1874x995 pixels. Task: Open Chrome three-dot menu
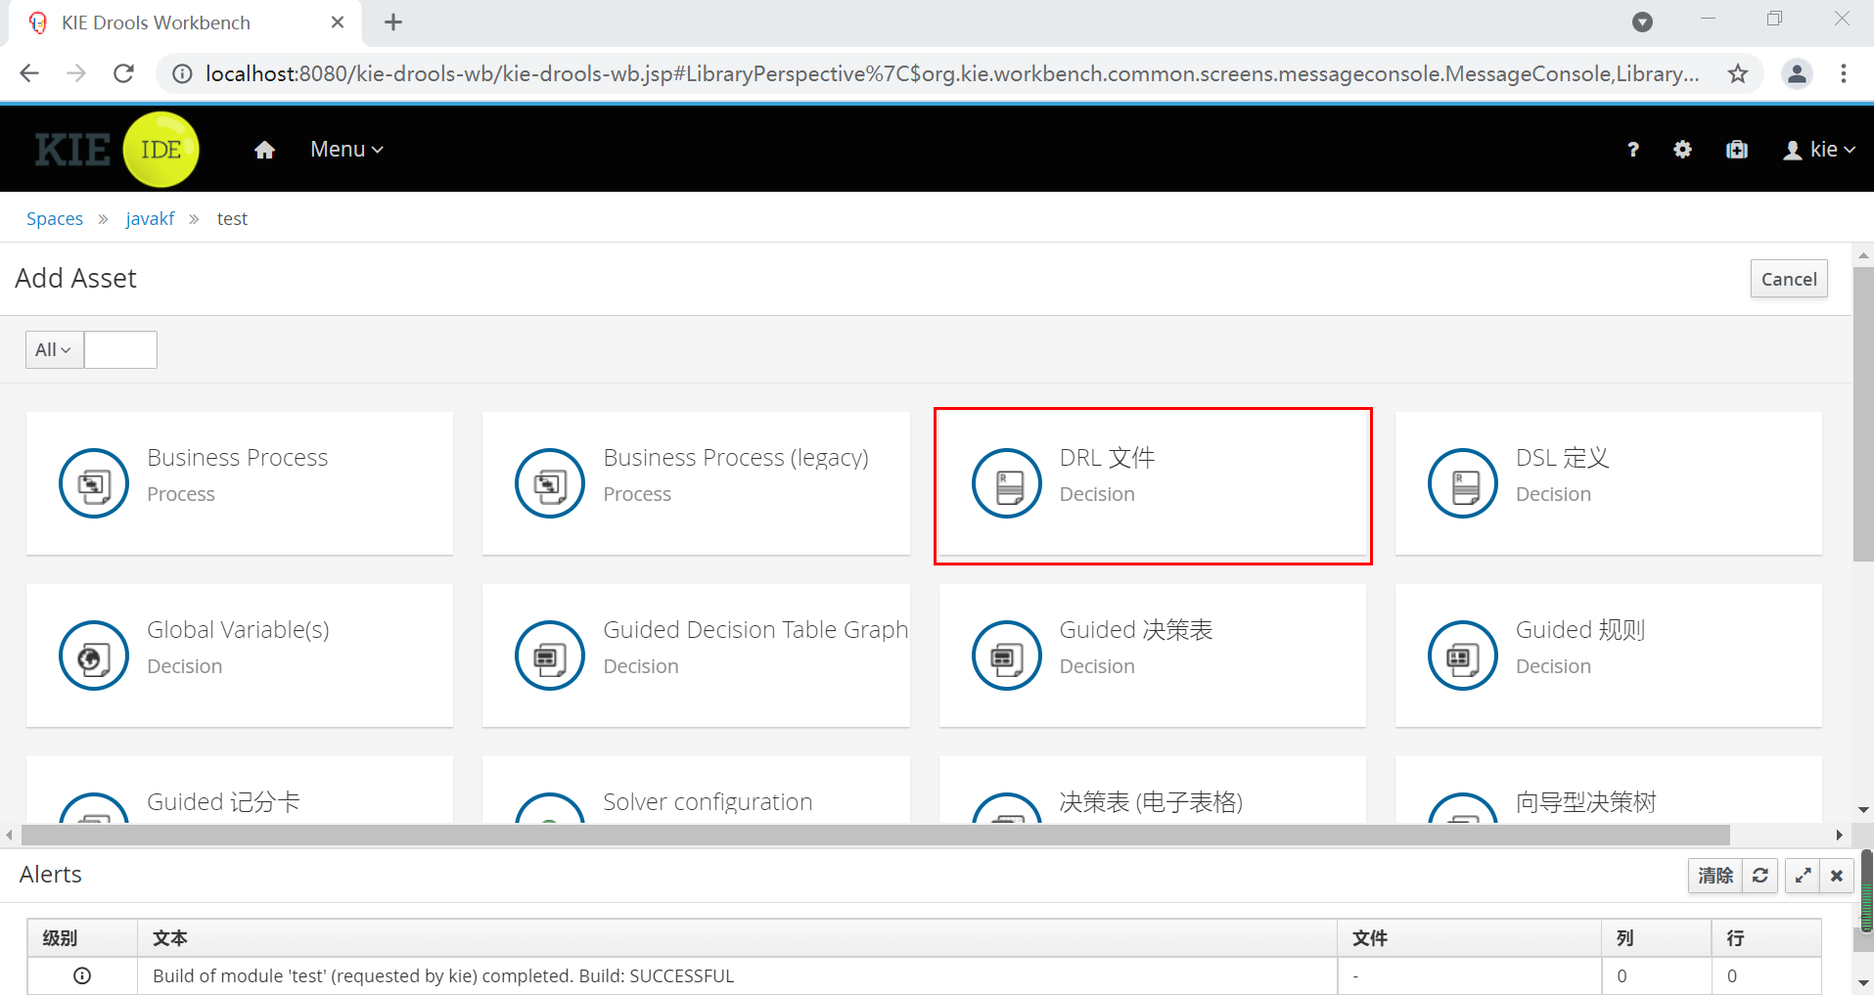point(1844,73)
